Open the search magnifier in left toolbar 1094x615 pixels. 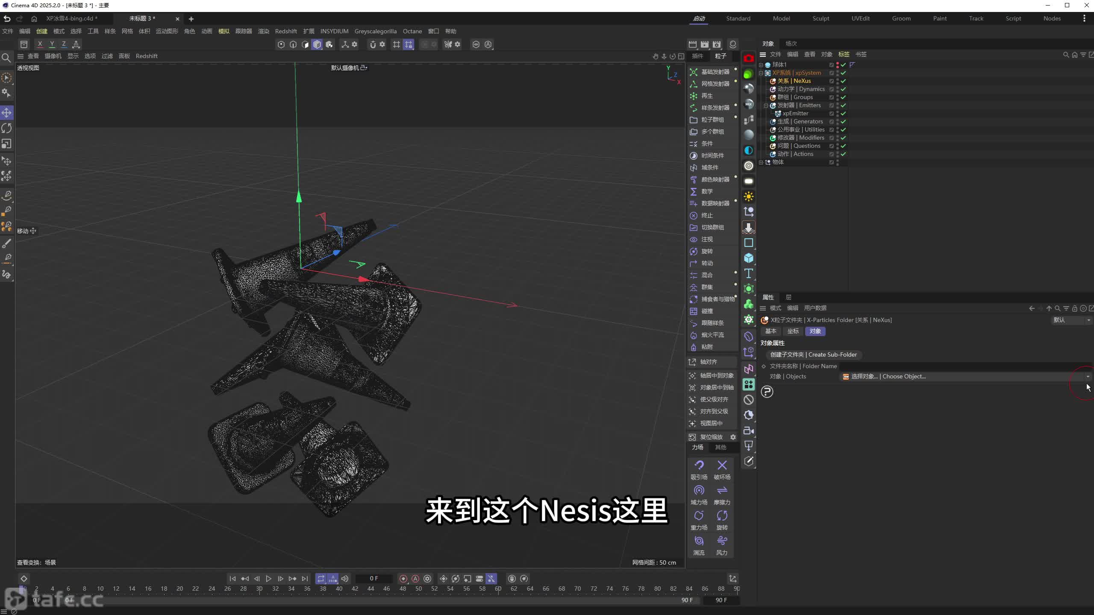coord(6,58)
